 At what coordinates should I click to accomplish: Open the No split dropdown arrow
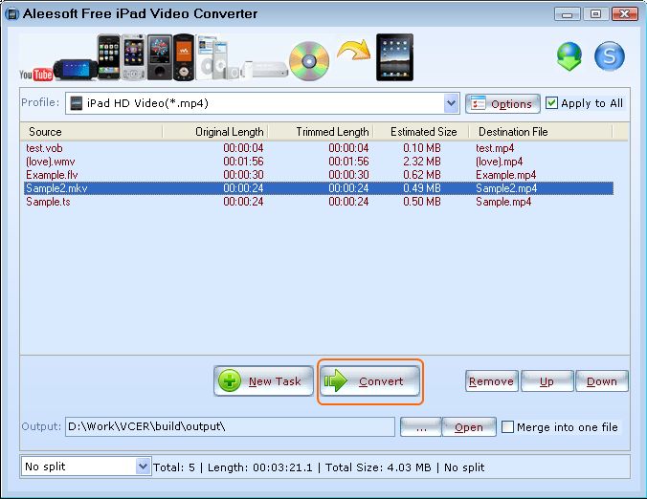(x=143, y=466)
